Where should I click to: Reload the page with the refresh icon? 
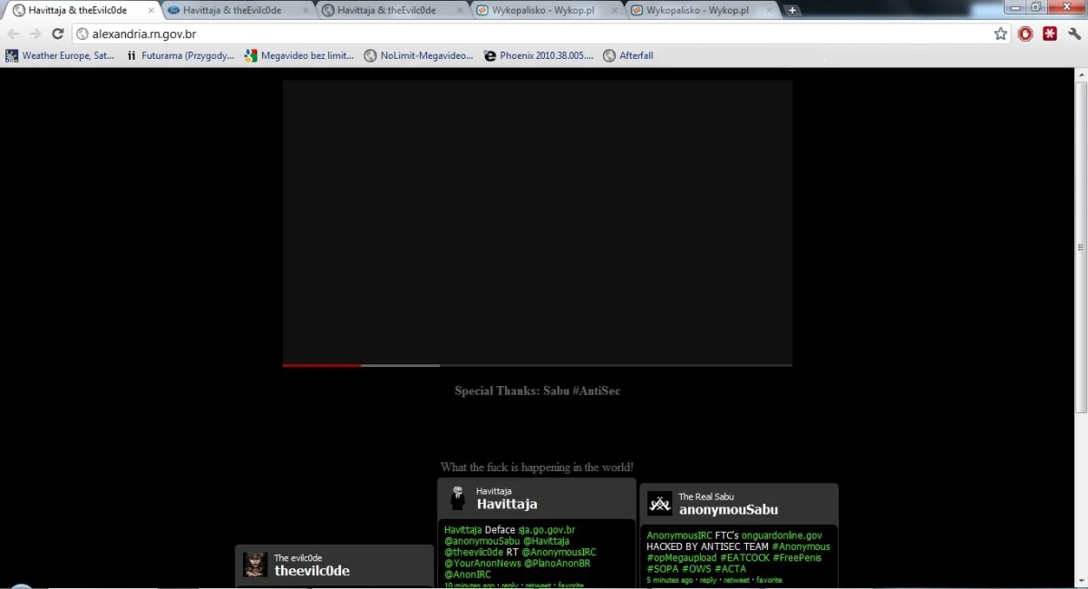click(x=57, y=34)
